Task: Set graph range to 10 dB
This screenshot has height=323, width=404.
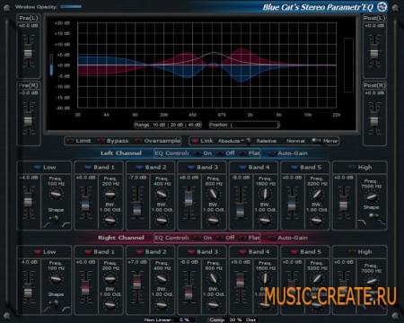Action: coord(160,125)
